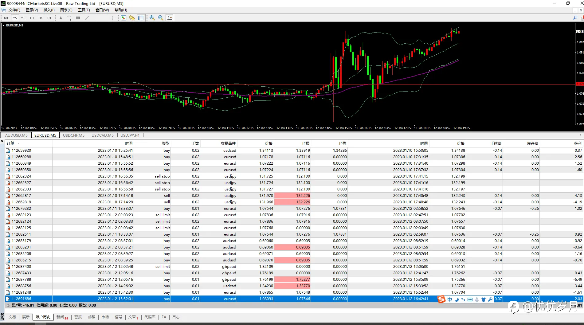Switch to the USDCHF,M5 chart tab

[74, 135]
